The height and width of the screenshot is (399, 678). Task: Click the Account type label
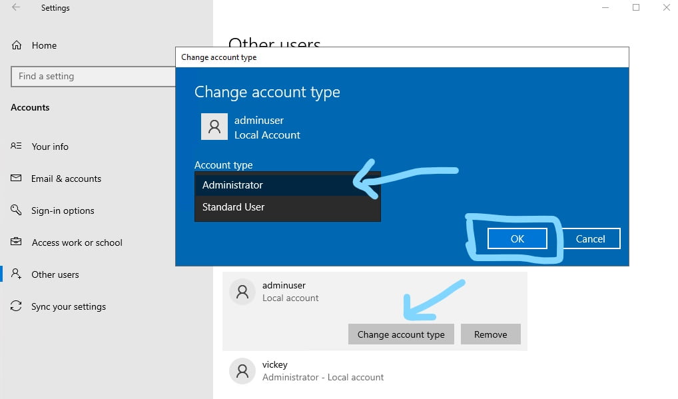click(x=224, y=165)
